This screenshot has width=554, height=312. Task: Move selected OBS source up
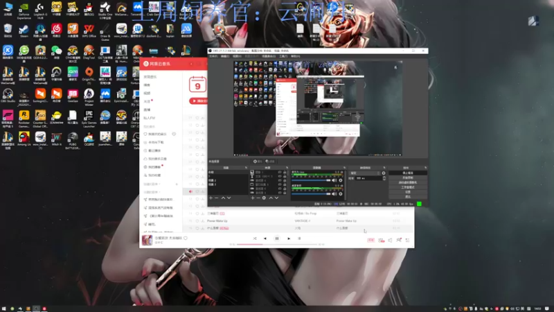click(x=271, y=198)
